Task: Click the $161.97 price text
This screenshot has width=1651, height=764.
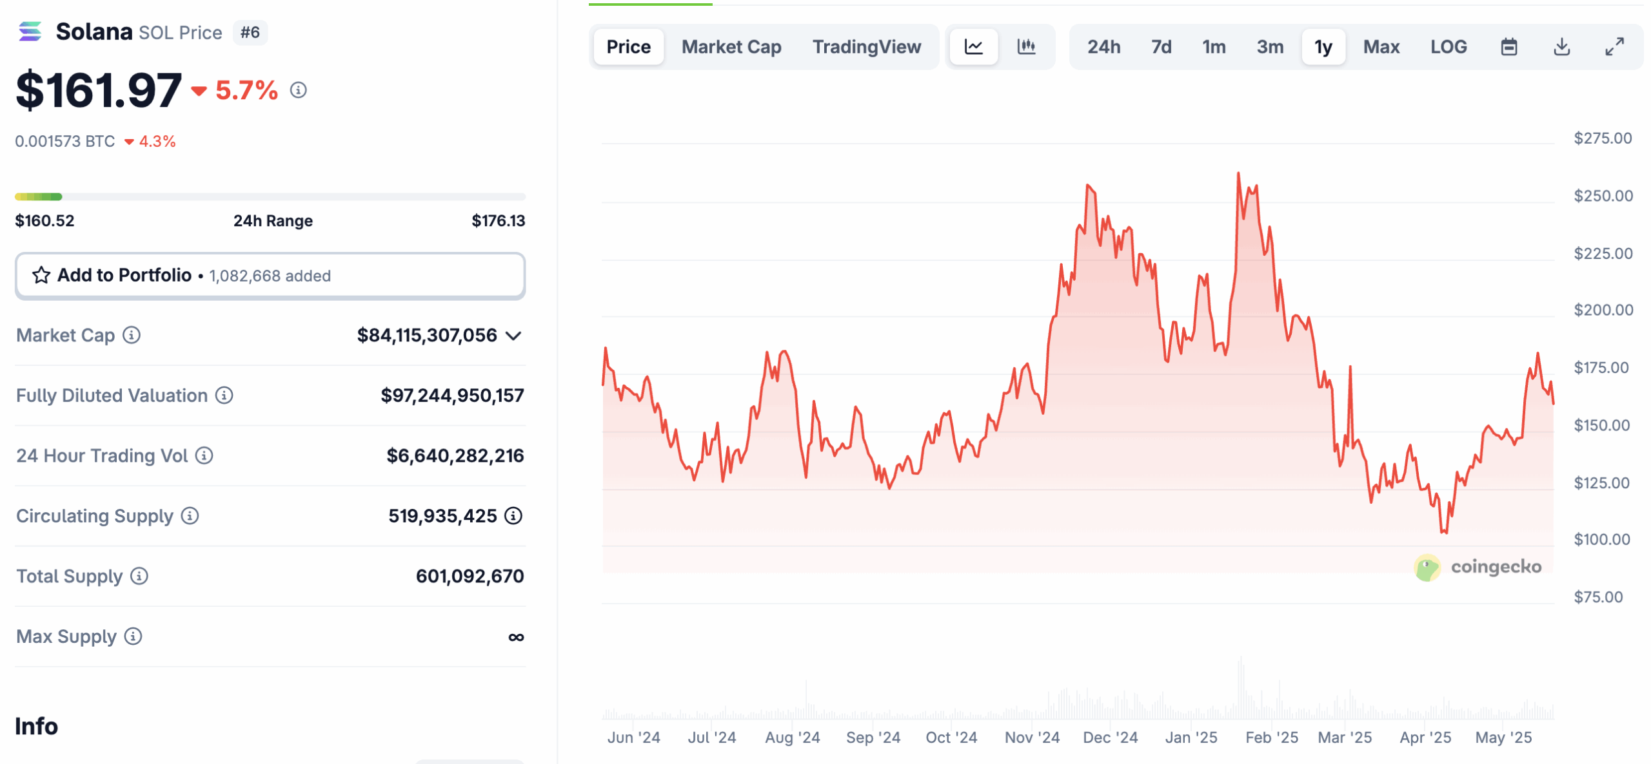Action: point(99,90)
